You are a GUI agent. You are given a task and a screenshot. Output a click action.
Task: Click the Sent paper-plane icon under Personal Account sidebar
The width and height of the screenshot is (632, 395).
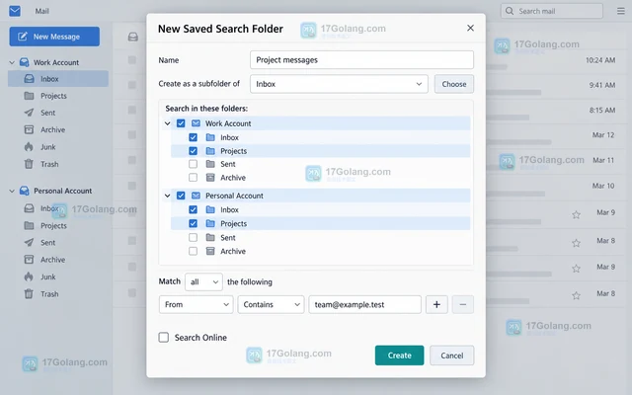(29, 243)
